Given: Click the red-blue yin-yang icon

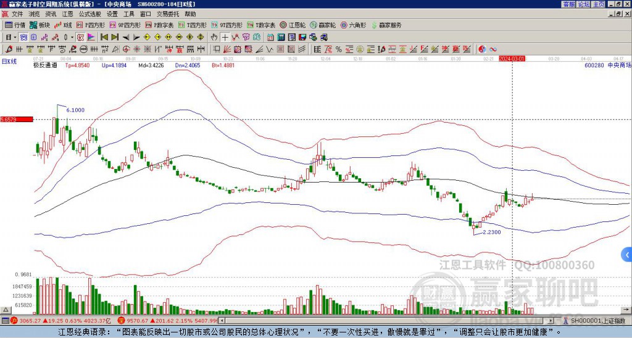Looking at the screenshot, I should pos(482,49).
